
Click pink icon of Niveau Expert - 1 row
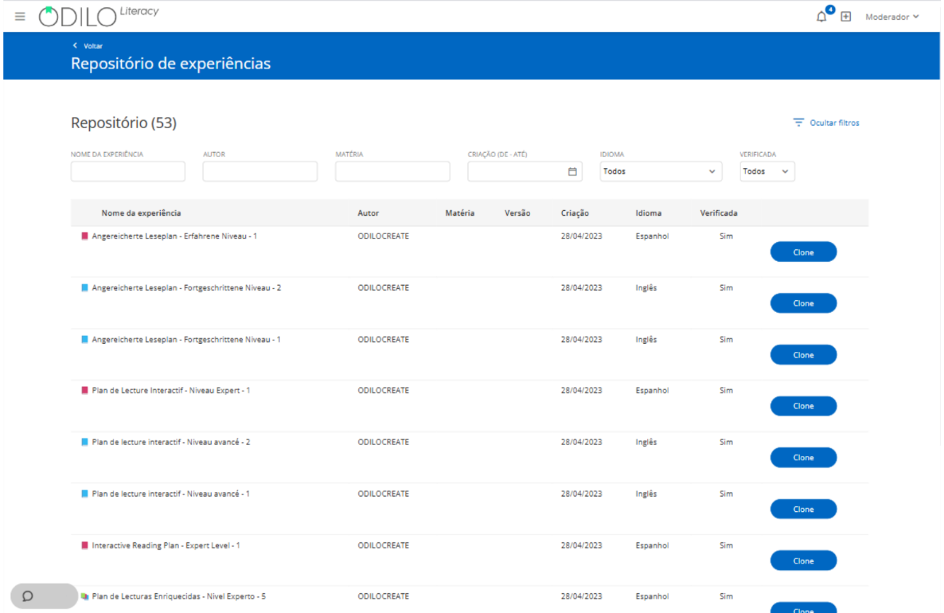point(84,390)
